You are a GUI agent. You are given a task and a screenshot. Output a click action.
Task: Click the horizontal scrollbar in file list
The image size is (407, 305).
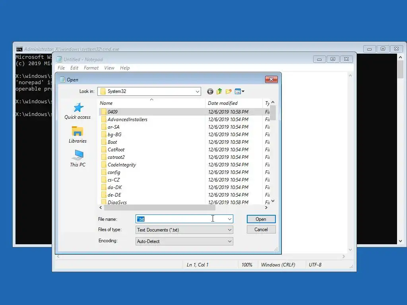click(160, 207)
